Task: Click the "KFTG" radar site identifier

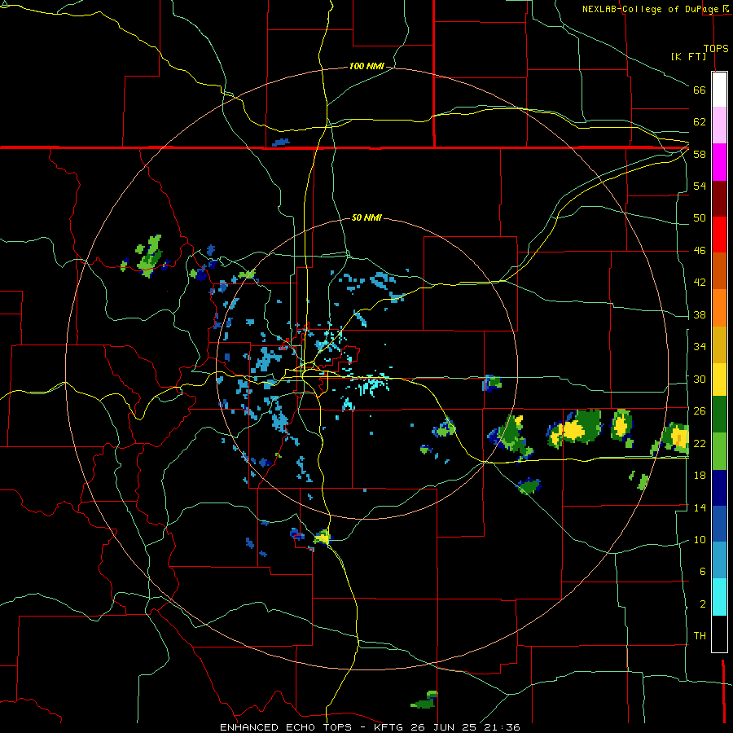Action: click(x=388, y=727)
